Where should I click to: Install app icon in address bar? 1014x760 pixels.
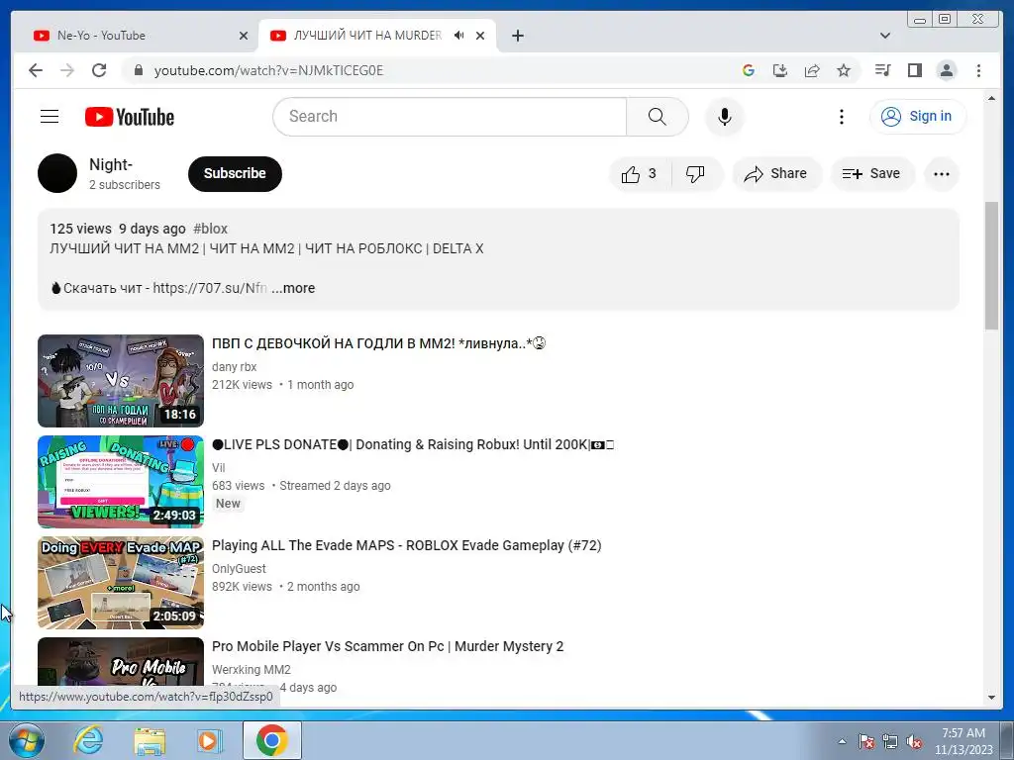(x=780, y=70)
